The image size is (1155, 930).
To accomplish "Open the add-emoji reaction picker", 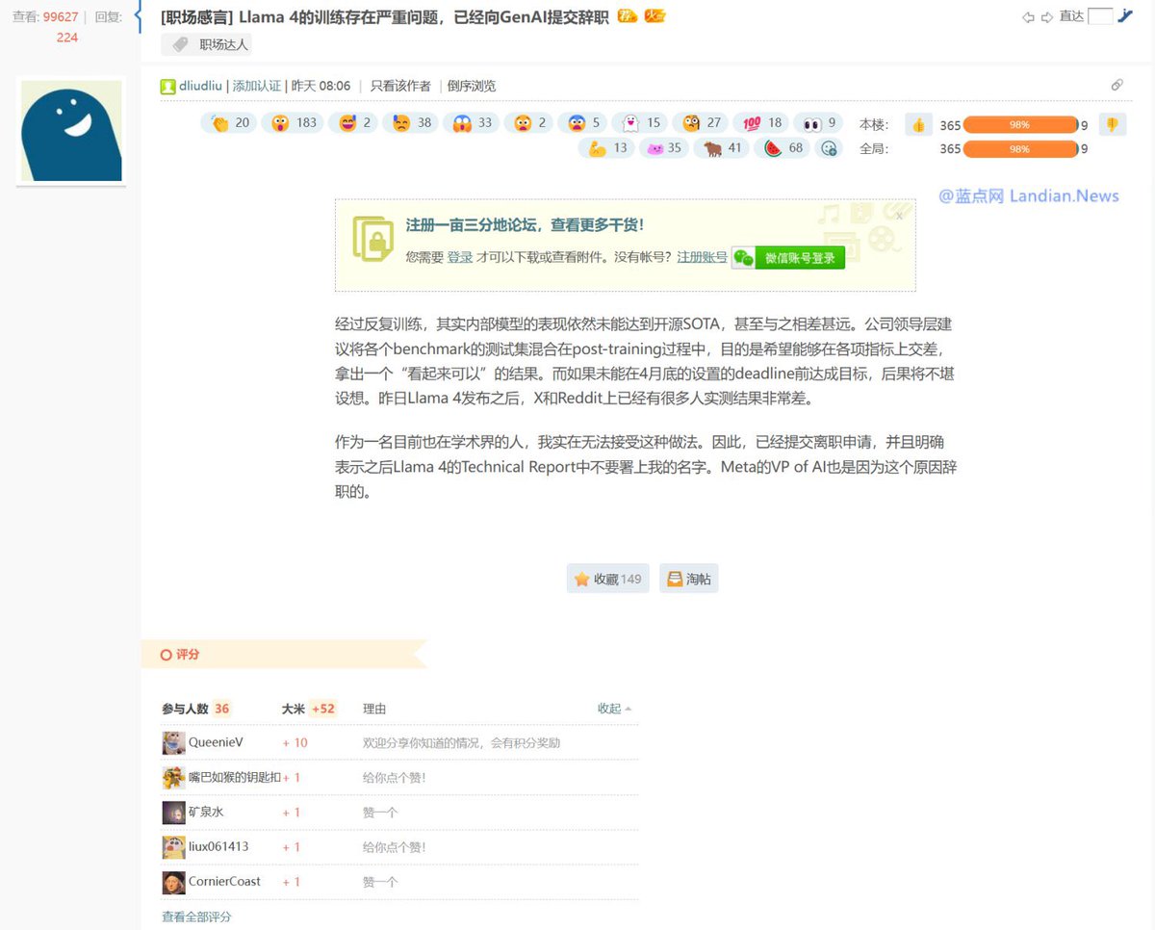I will point(827,148).
